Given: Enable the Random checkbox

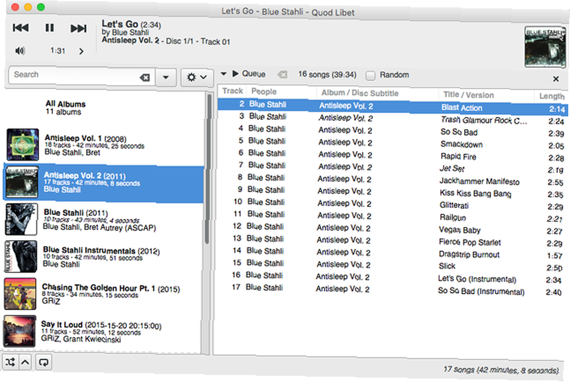Looking at the screenshot, I should 370,76.
